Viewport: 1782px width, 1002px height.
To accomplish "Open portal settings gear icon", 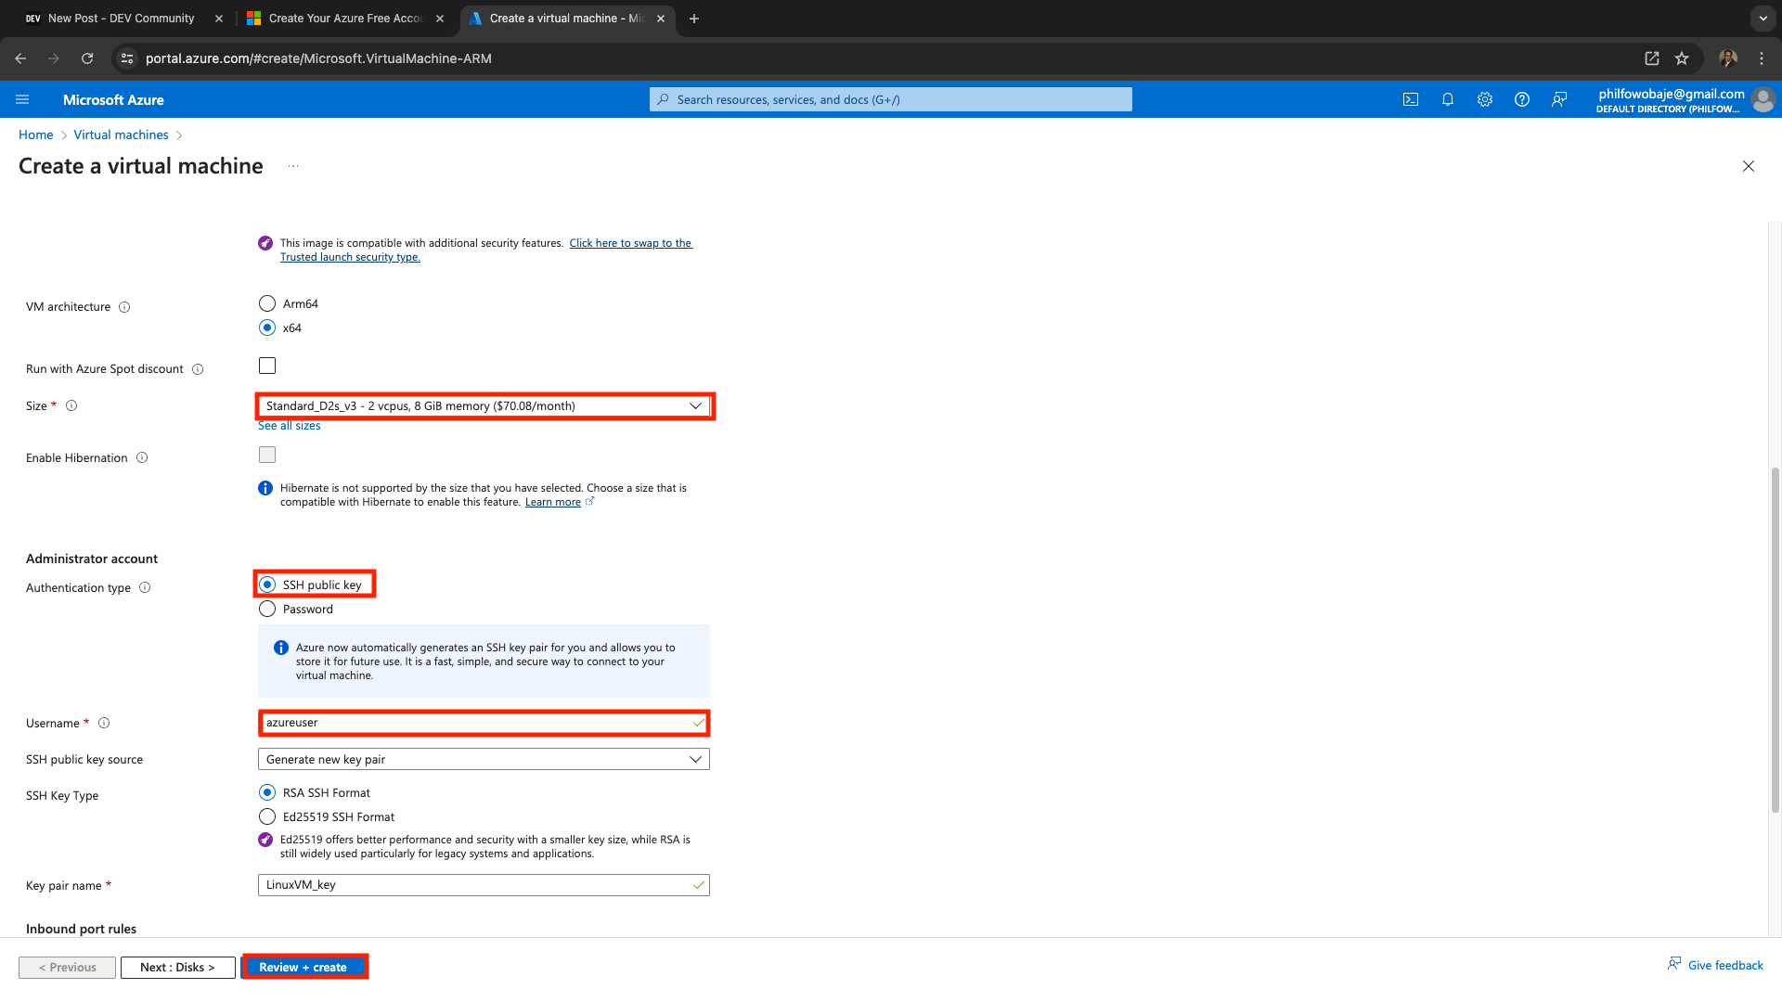I will (1484, 99).
